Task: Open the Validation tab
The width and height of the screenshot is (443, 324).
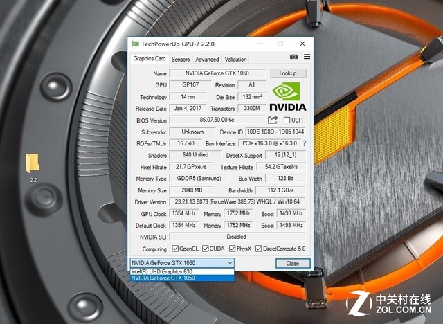Action: tap(235, 60)
